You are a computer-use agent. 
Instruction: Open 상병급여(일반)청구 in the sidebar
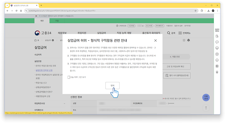click(x=43, y=87)
